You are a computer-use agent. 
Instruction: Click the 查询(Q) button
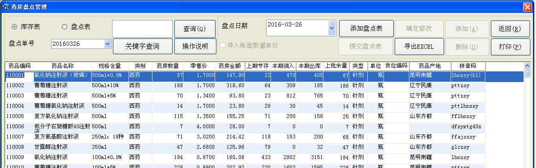tap(195, 29)
